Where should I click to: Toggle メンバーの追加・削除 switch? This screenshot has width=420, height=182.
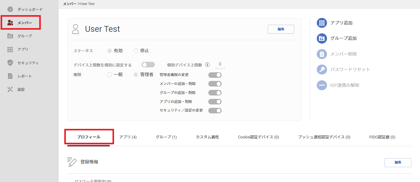point(215,84)
